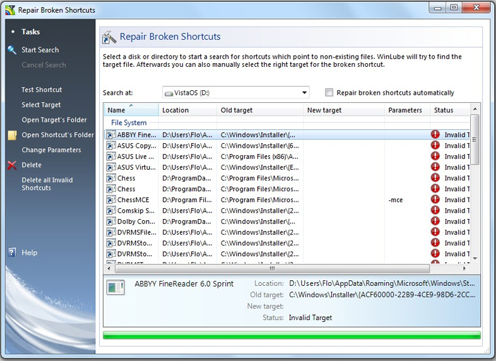Open the Search at drive dropdown
Screen dimensions: 496x361
point(305,93)
